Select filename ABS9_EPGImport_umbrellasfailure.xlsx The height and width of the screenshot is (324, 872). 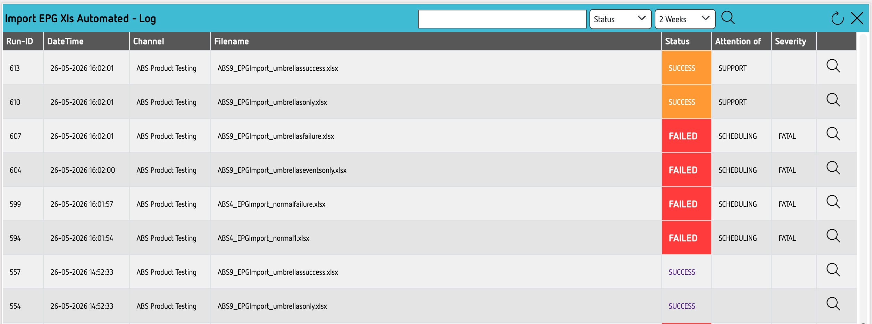point(276,136)
